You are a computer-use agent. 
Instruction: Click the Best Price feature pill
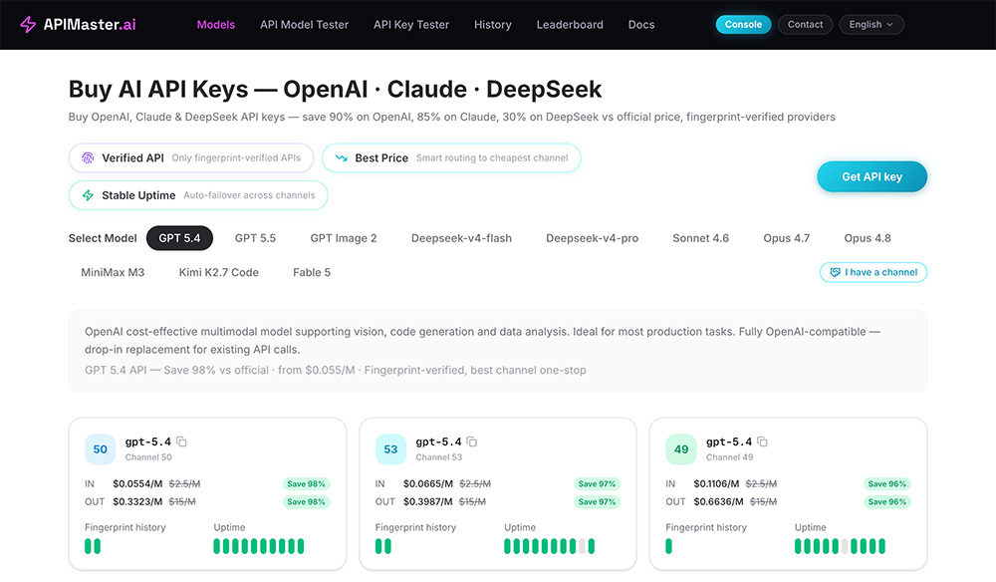(x=451, y=157)
